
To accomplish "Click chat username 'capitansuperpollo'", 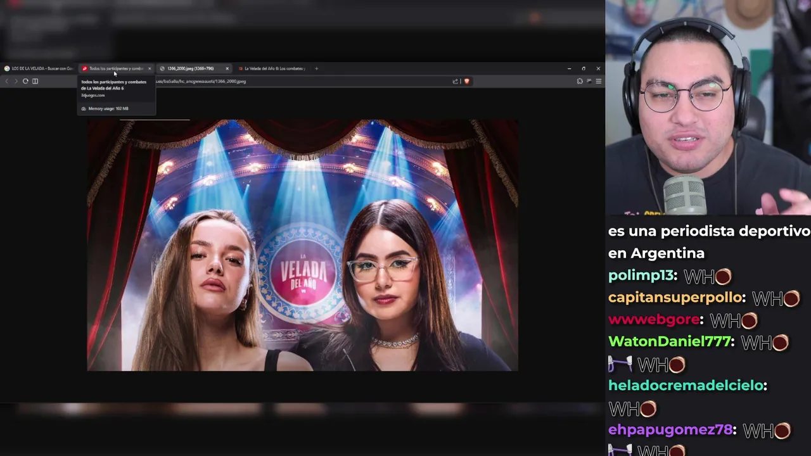I will pyautogui.click(x=675, y=298).
